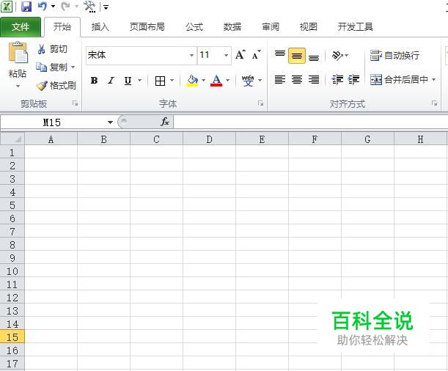This screenshot has height=371, width=448.
Task: Align text left
Action: point(280,80)
